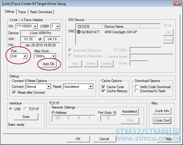Image resolution: width=183 pixels, height=145 pixels.
Task: Select the TCP/IP interface radio button
Action: [x=25, y=109]
